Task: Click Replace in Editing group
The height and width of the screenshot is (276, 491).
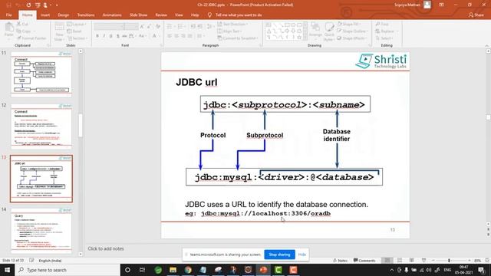Action: 387,31
